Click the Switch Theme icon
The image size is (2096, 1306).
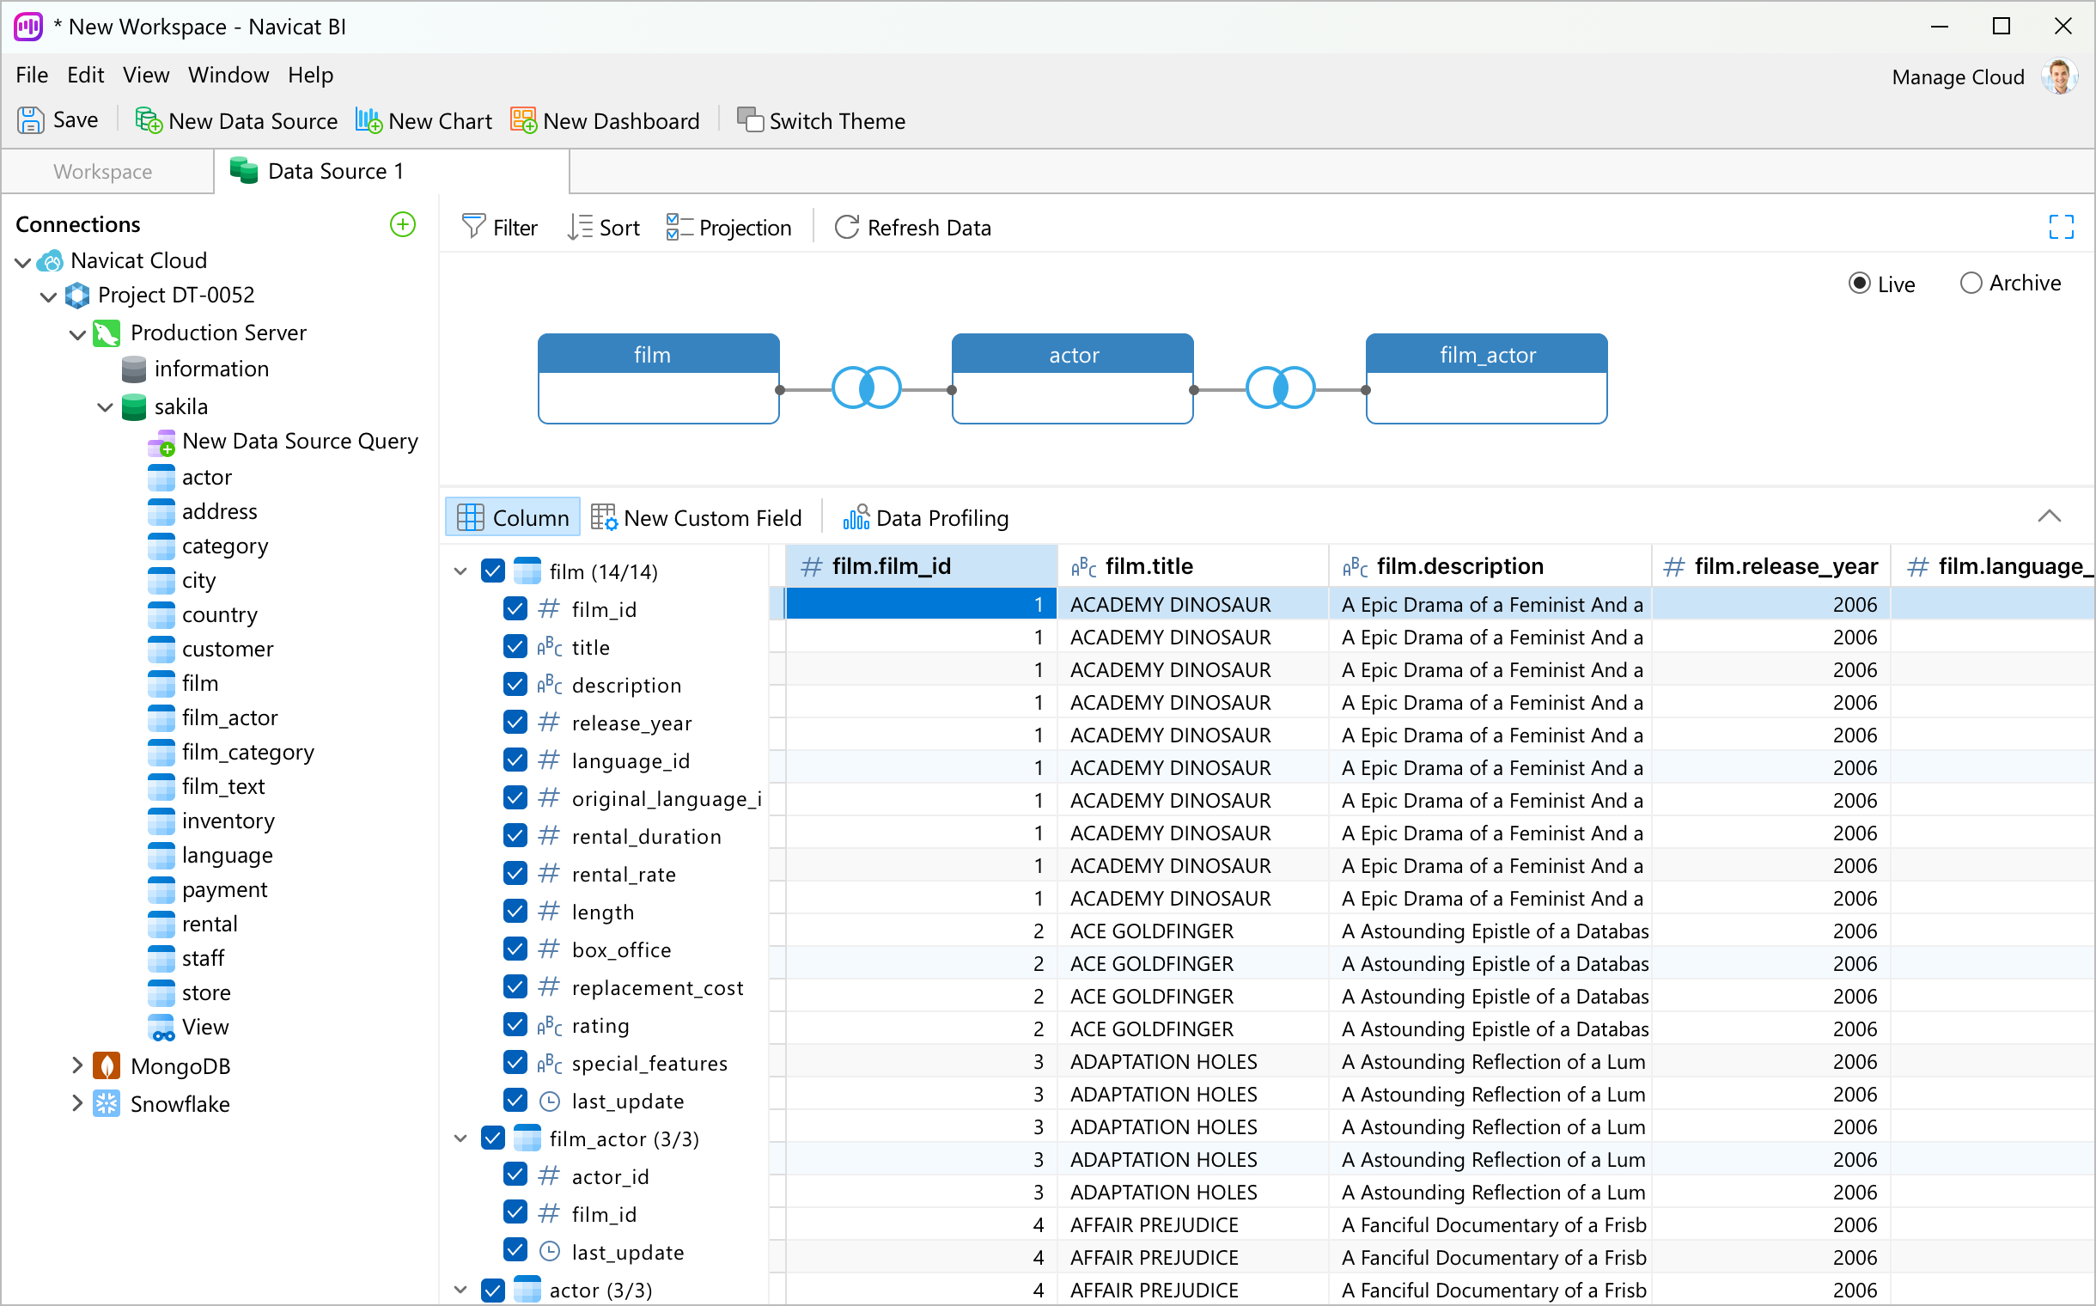(750, 120)
